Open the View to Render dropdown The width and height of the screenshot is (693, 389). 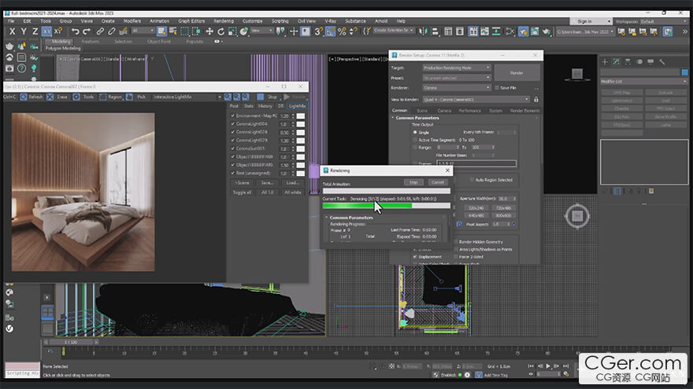[476, 100]
